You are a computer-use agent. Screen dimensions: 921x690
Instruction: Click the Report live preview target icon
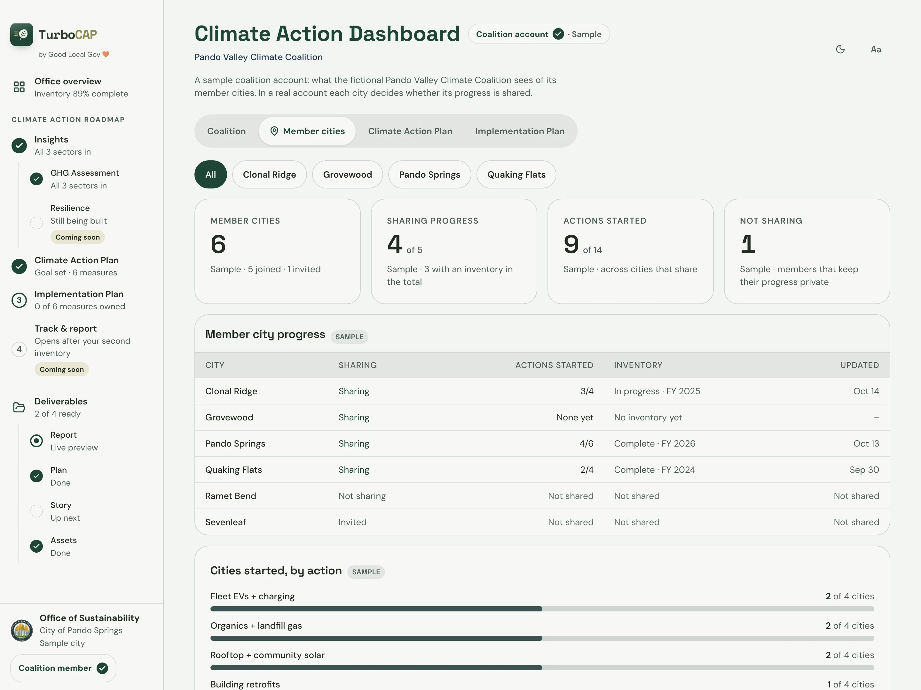[x=37, y=441]
